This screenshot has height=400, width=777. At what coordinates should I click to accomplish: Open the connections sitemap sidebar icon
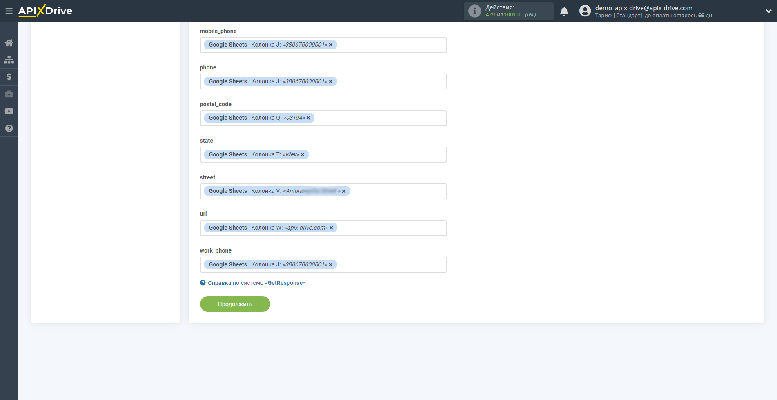point(9,60)
